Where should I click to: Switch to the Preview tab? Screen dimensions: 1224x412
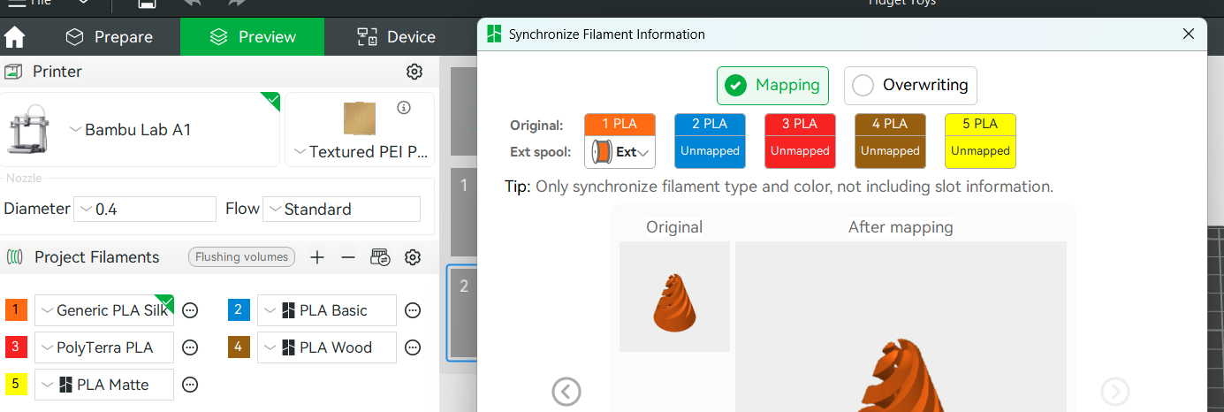click(x=252, y=37)
